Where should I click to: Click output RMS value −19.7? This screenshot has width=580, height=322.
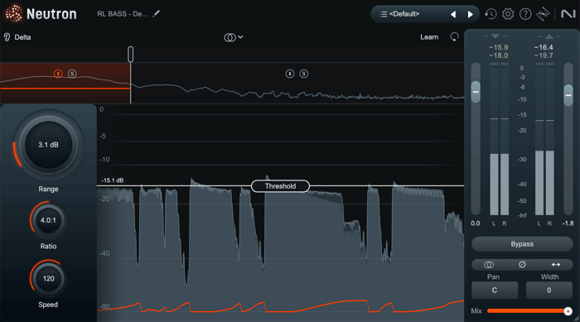tap(544, 55)
